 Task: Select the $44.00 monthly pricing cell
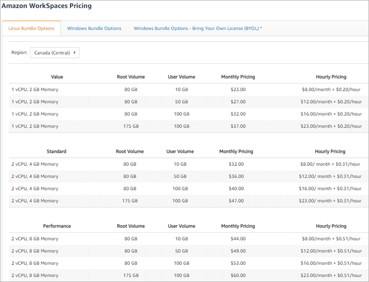pos(238,239)
